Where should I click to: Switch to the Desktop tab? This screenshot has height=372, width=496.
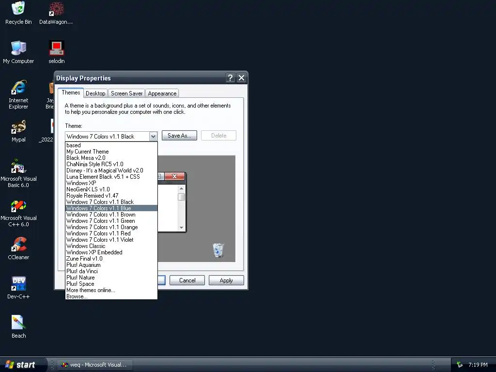pyautogui.click(x=95, y=93)
